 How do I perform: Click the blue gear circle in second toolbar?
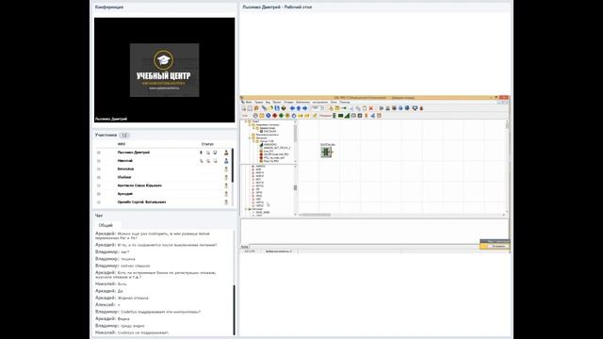[268, 116]
